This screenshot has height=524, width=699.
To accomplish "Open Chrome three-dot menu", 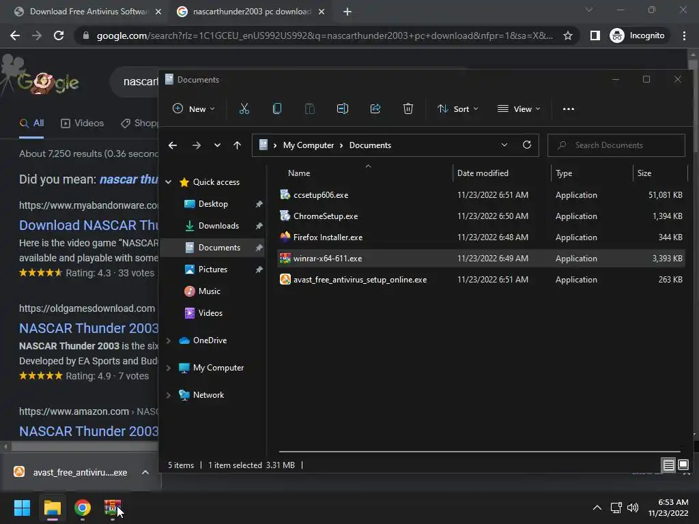I will coord(684,35).
